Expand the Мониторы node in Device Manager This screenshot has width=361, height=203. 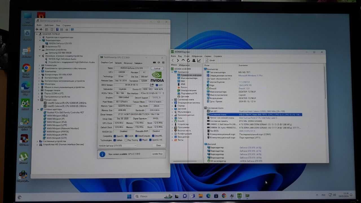click(x=39, y=84)
